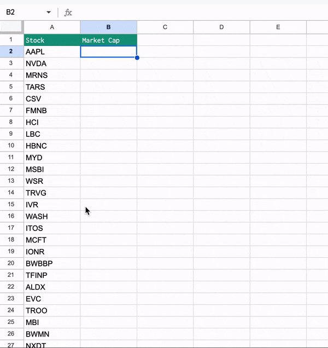Select column B header
The image size is (328, 348).
click(x=108, y=27)
